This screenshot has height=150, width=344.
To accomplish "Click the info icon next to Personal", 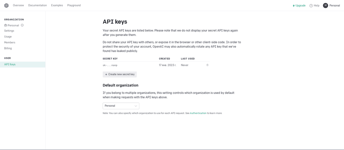I will point(22,25).
